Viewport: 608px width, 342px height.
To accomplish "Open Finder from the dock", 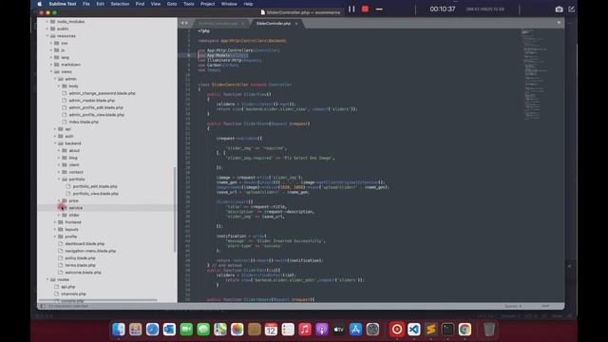I will [x=119, y=330].
